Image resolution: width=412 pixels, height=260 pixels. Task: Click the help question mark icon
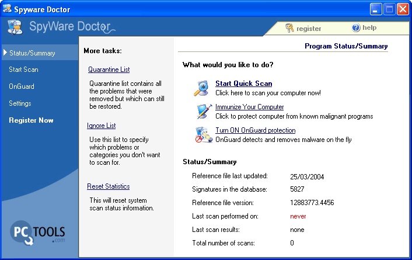tap(356, 27)
